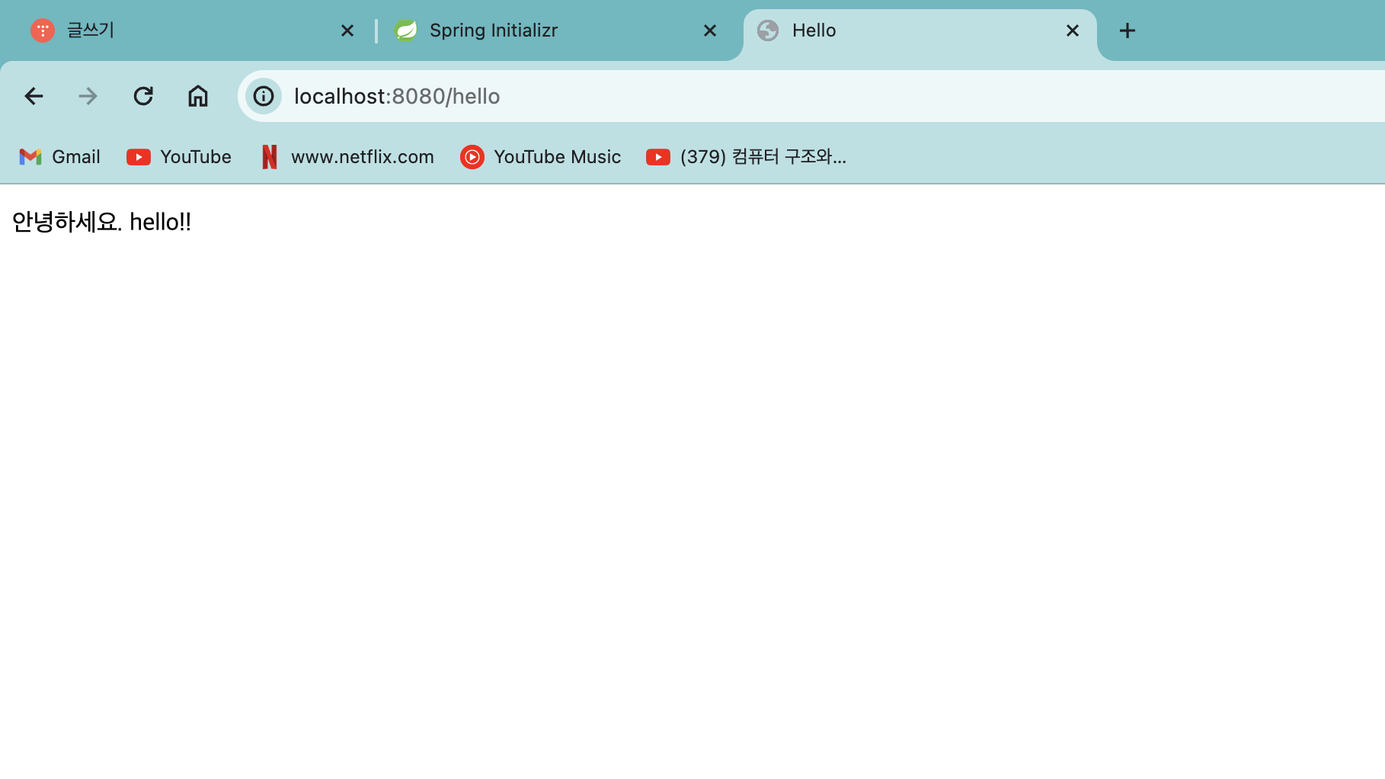Go back to the previous page
Viewport: 1385px width, 779px height.
click(34, 96)
